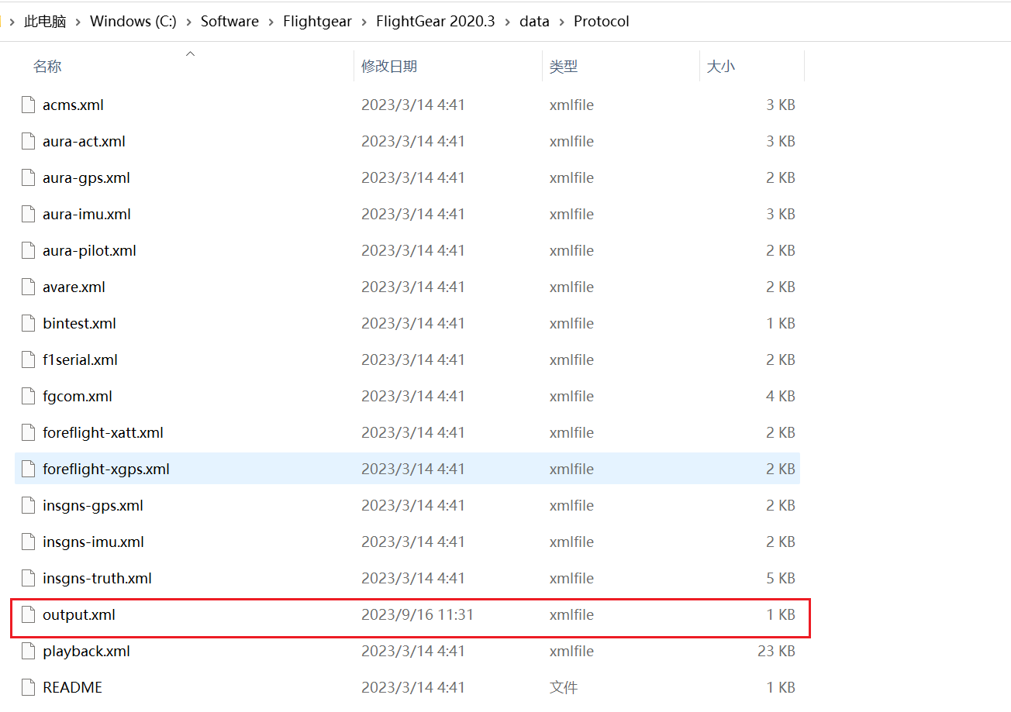Open Windows (C:) from the path bar
The image size is (1011, 712).
click(x=133, y=21)
